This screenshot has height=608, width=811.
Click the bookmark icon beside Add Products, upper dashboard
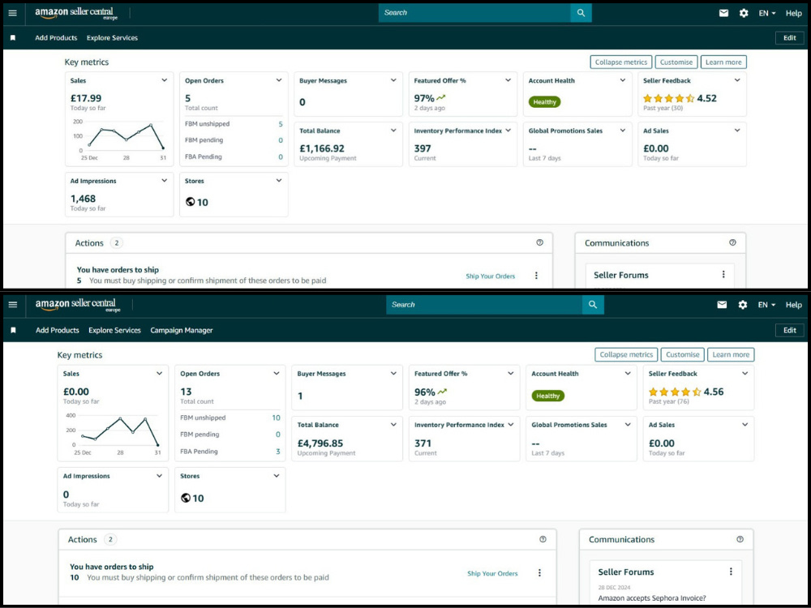13,38
